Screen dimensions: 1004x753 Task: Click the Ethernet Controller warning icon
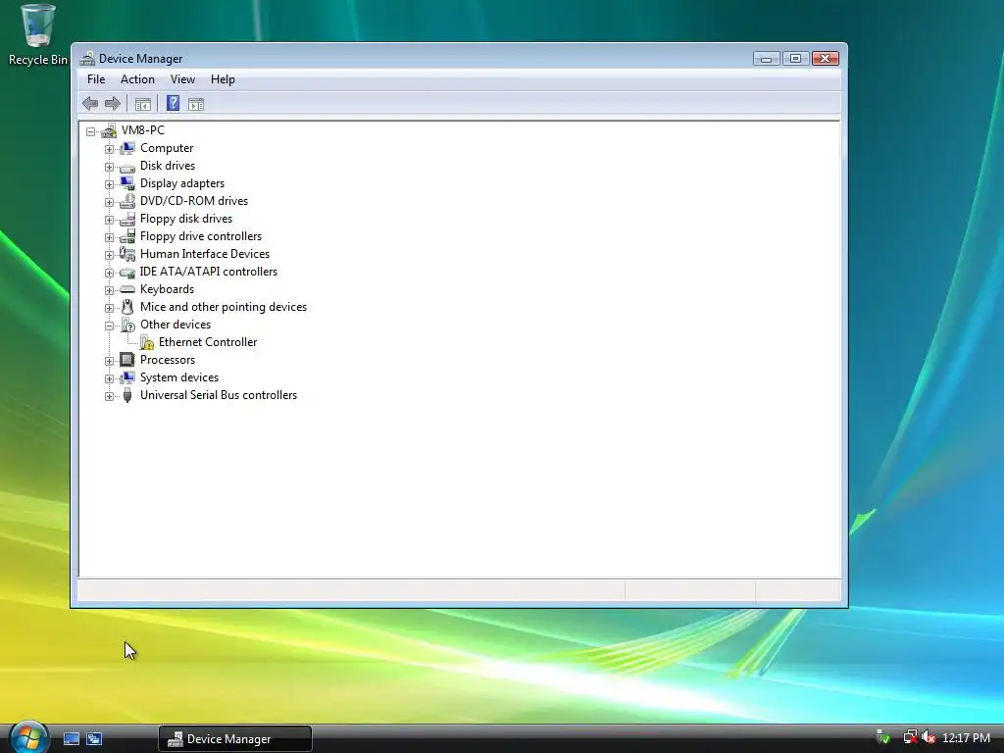click(x=147, y=342)
